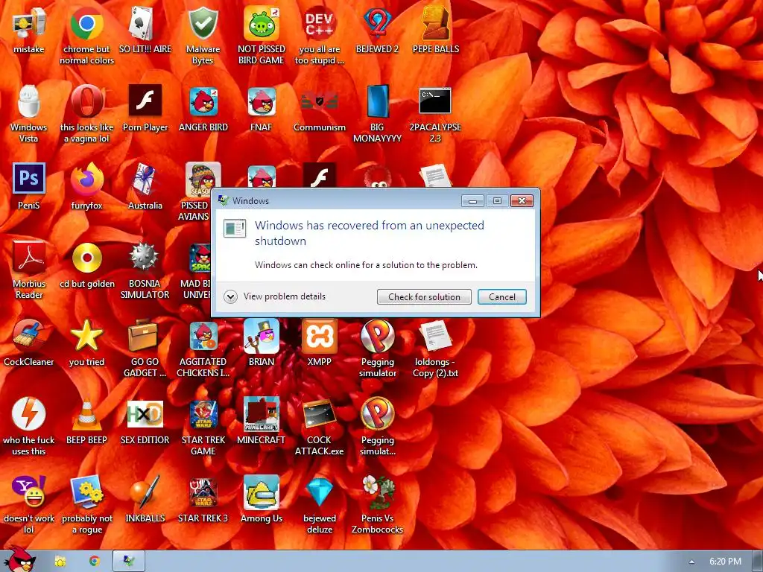Open the 'mistake' computer desktop icon
This screenshot has height=572, width=763.
(x=29, y=23)
